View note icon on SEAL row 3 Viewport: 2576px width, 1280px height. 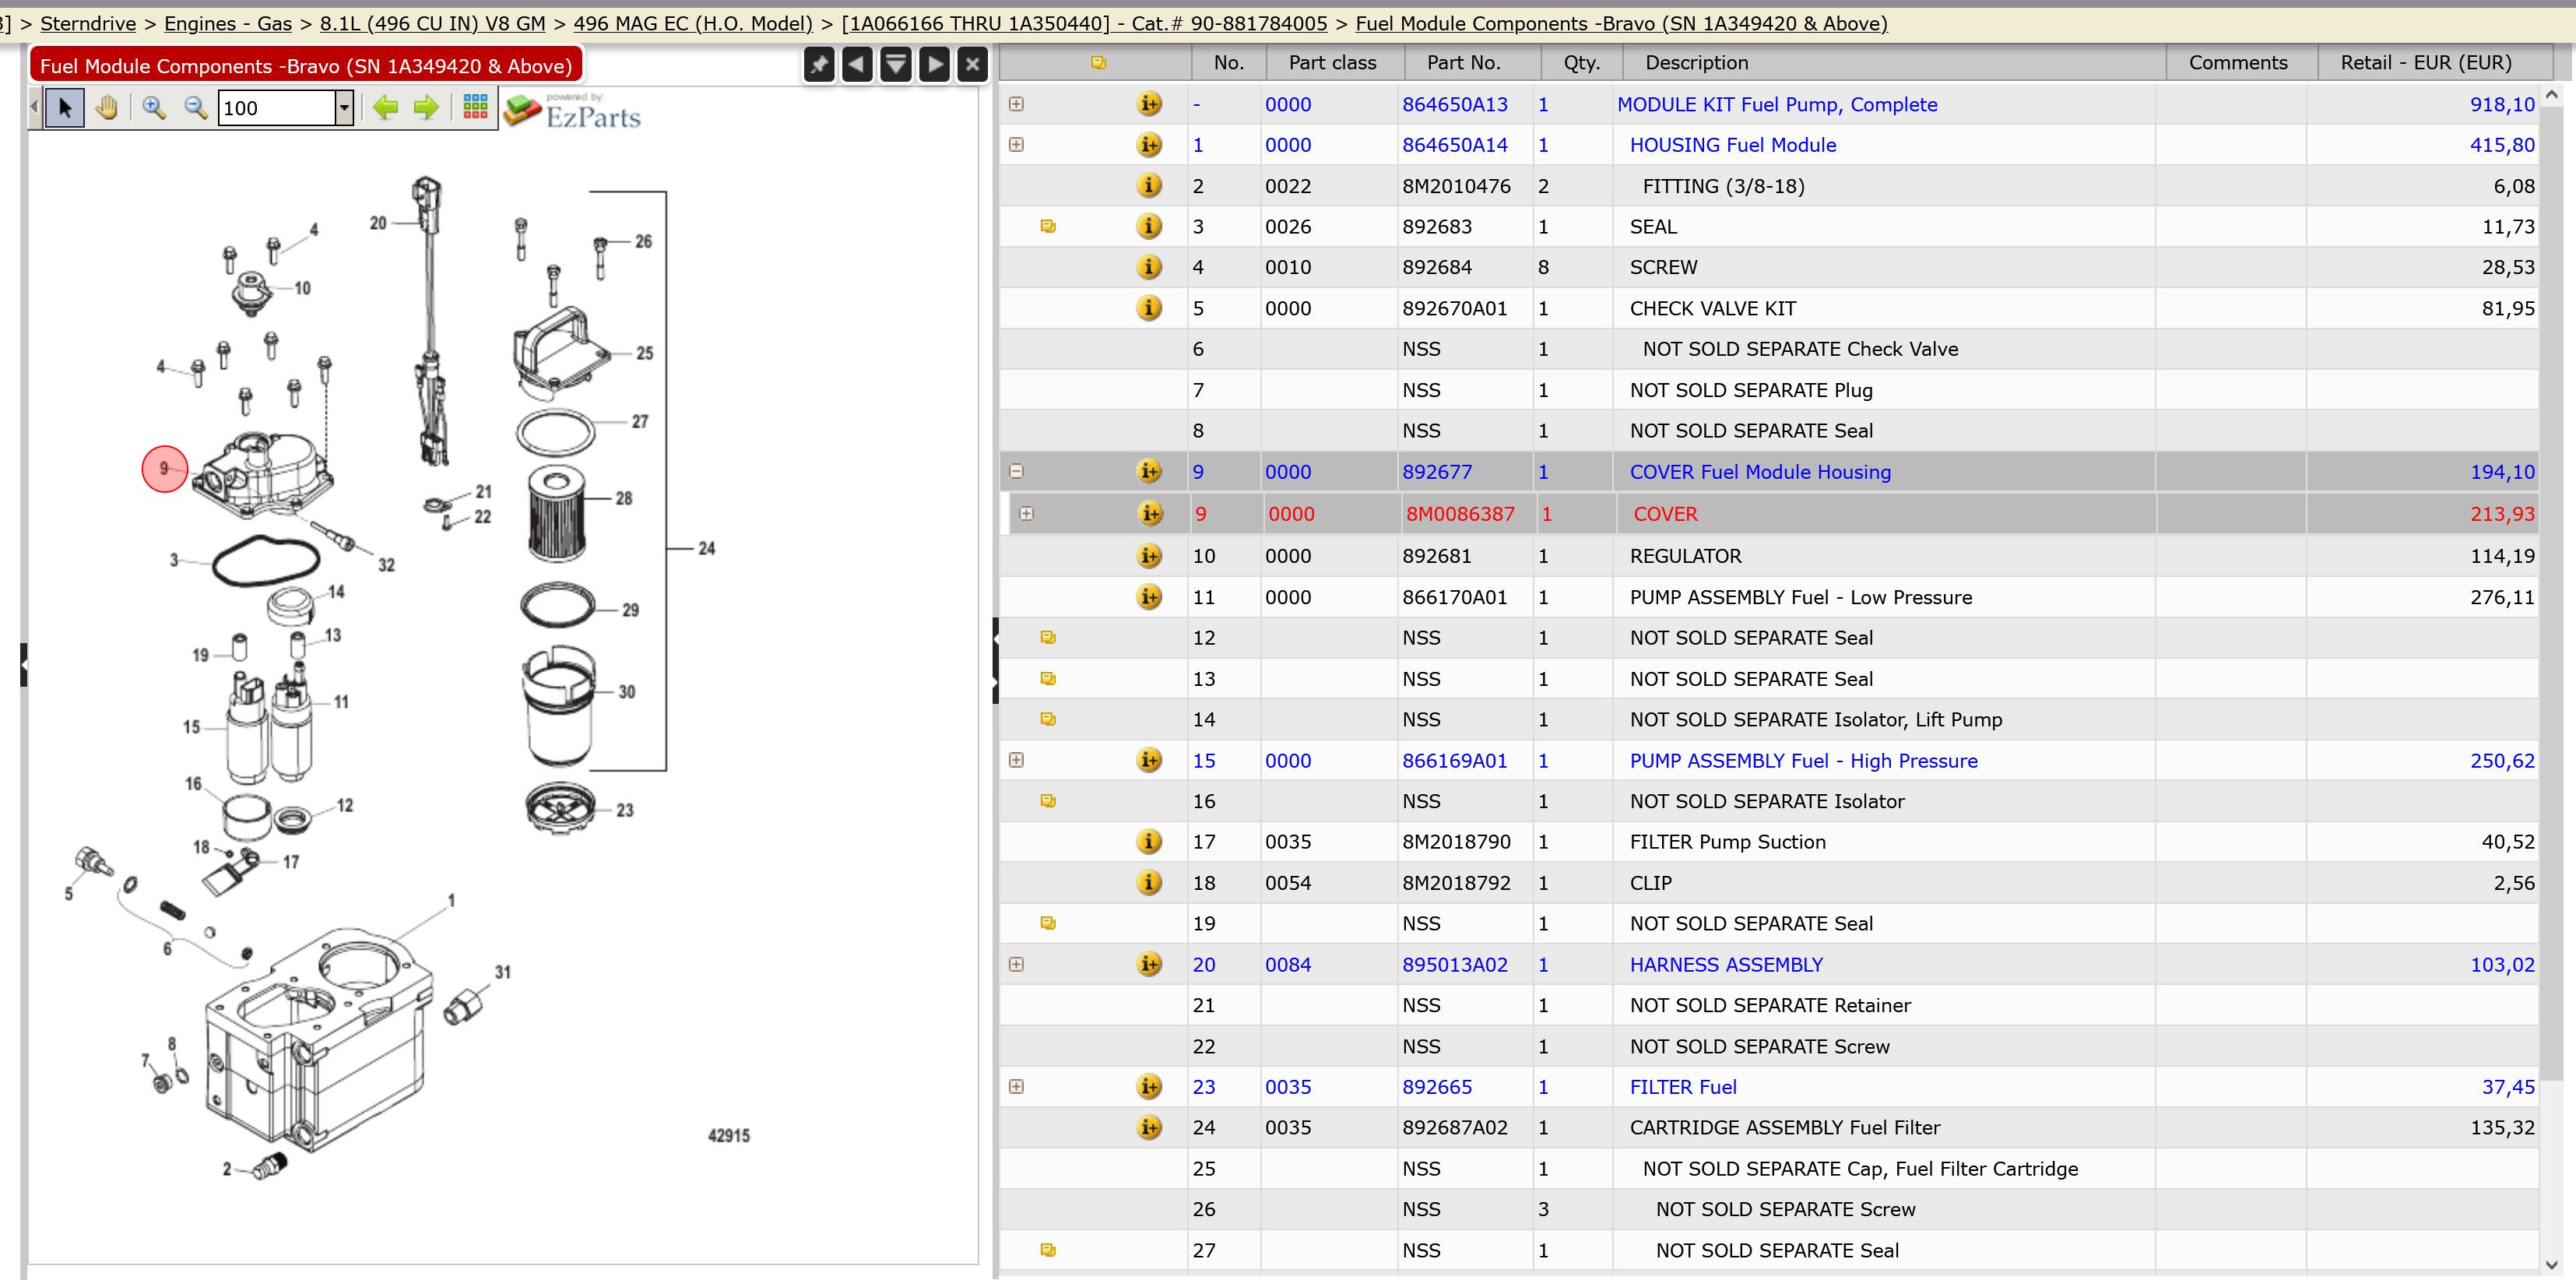pyautogui.click(x=1047, y=226)
